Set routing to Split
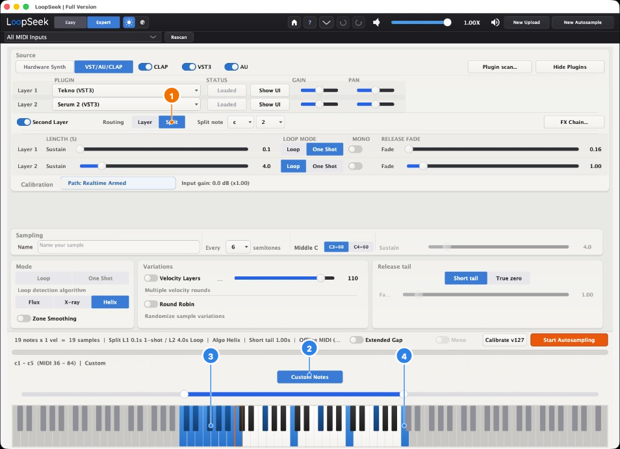 172,122
